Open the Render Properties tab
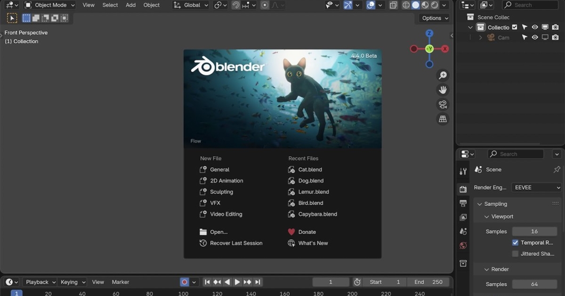Image resolution: width=565 pixels, height=296 pixels. [x=462, y=189]
